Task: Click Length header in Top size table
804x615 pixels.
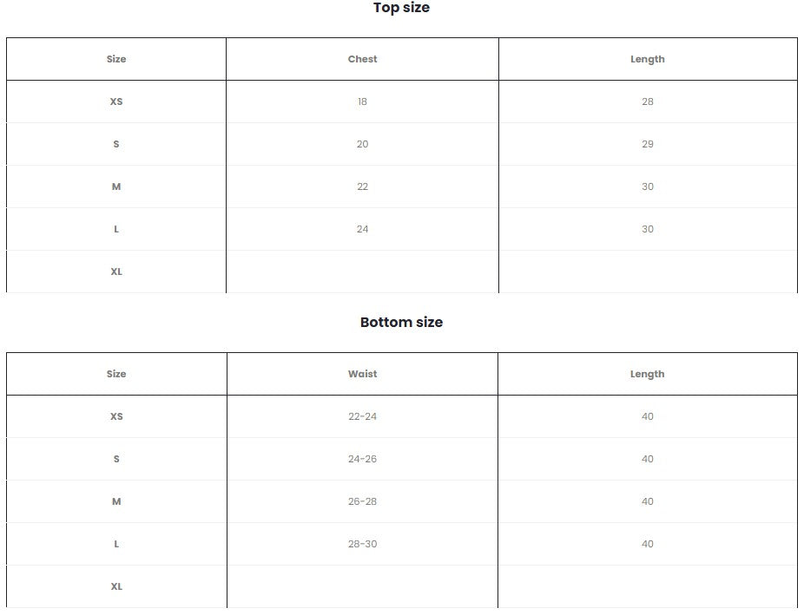Action: click(x=647, y=59)
